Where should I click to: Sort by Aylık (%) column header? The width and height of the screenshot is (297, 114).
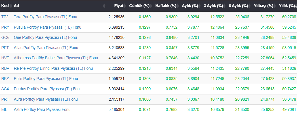[x=190, y=6]
